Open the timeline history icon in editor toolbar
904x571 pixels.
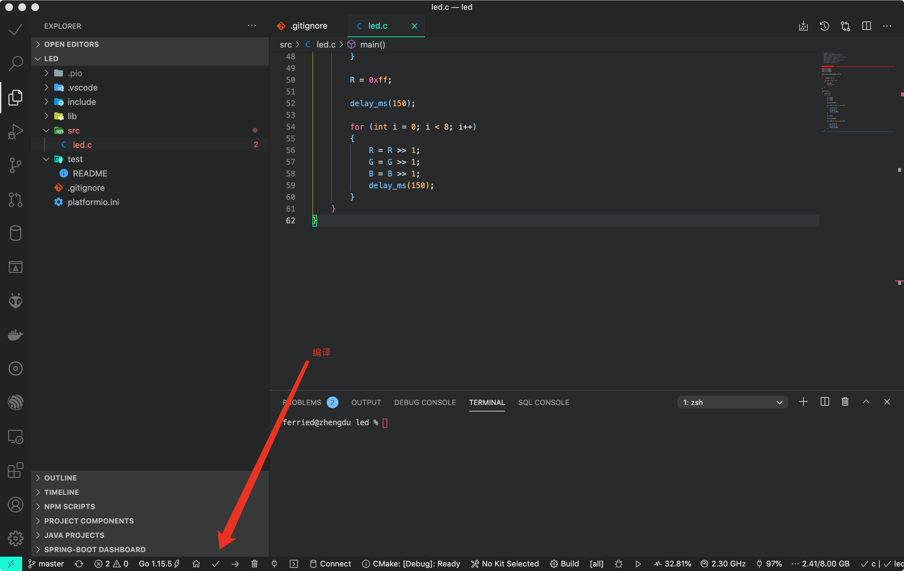tap(824, 26)
